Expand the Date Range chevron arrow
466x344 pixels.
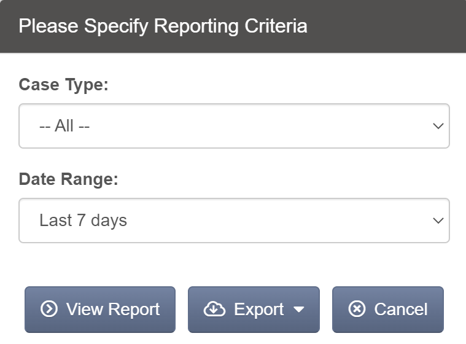438,221
